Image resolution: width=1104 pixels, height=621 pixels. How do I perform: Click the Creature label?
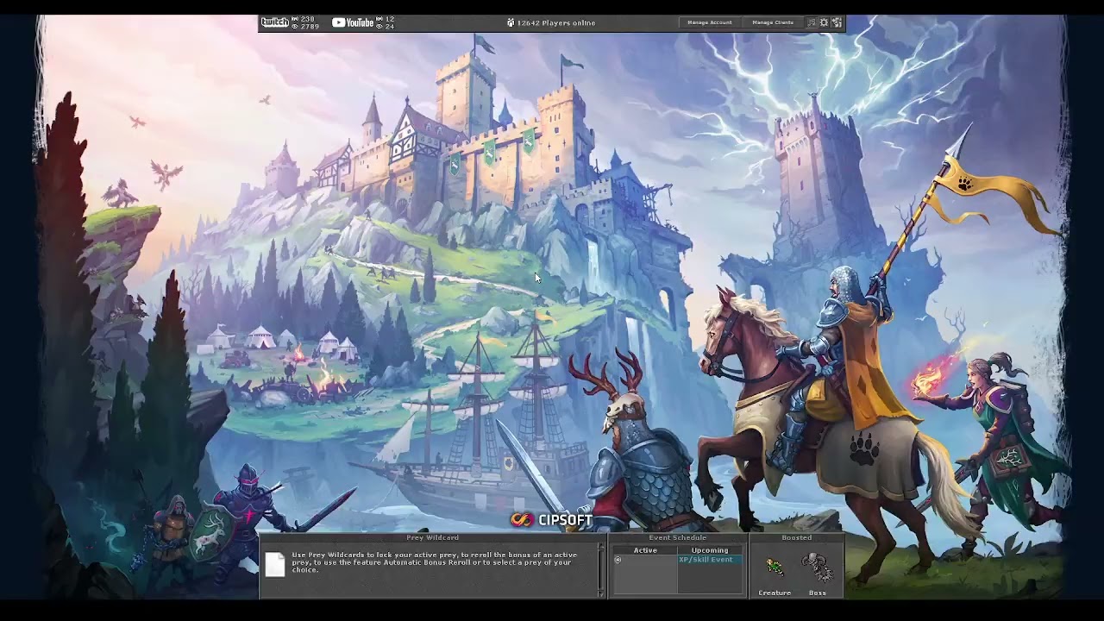click(775, 593)
